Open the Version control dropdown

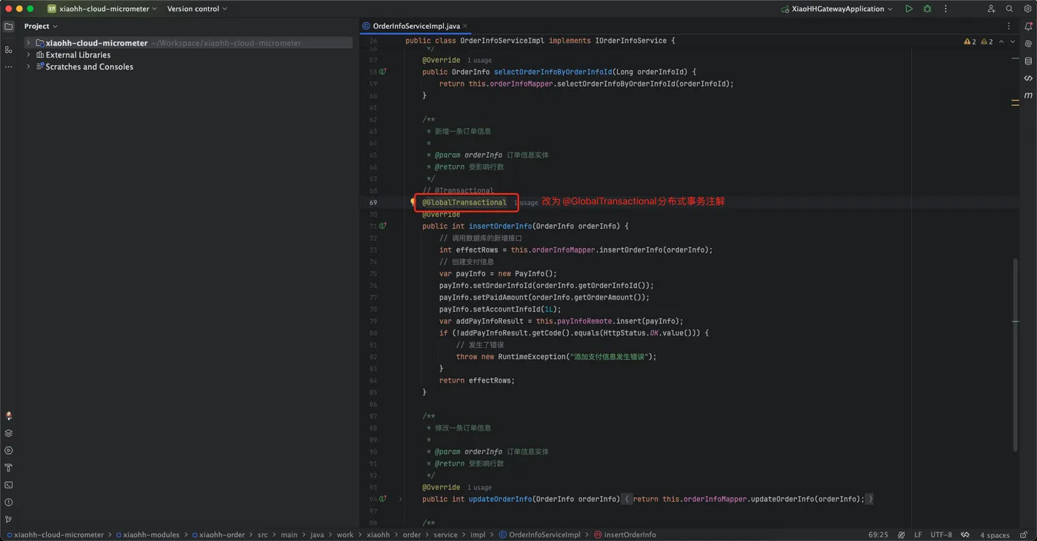pyautogui.click(x=197, y=9)
